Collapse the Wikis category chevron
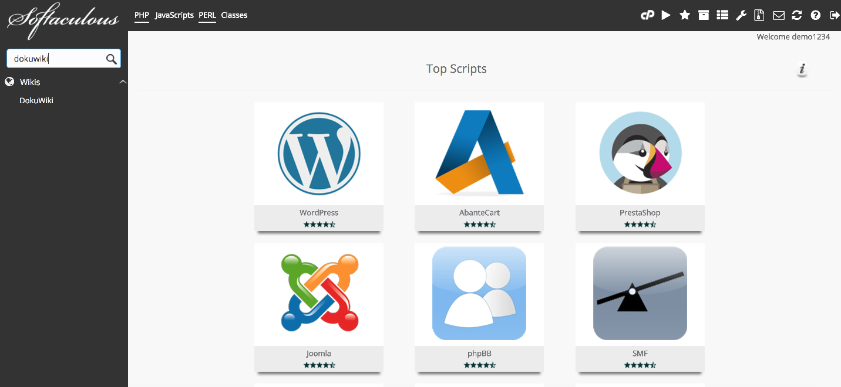This screenshot has width=841, height=387. [x=123, y=82]
